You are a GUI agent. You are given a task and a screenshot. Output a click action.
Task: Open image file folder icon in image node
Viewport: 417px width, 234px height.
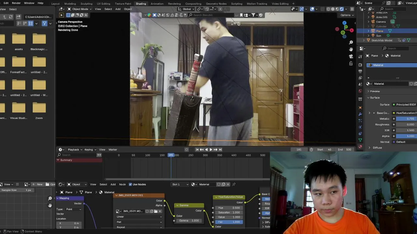[156, 211]
